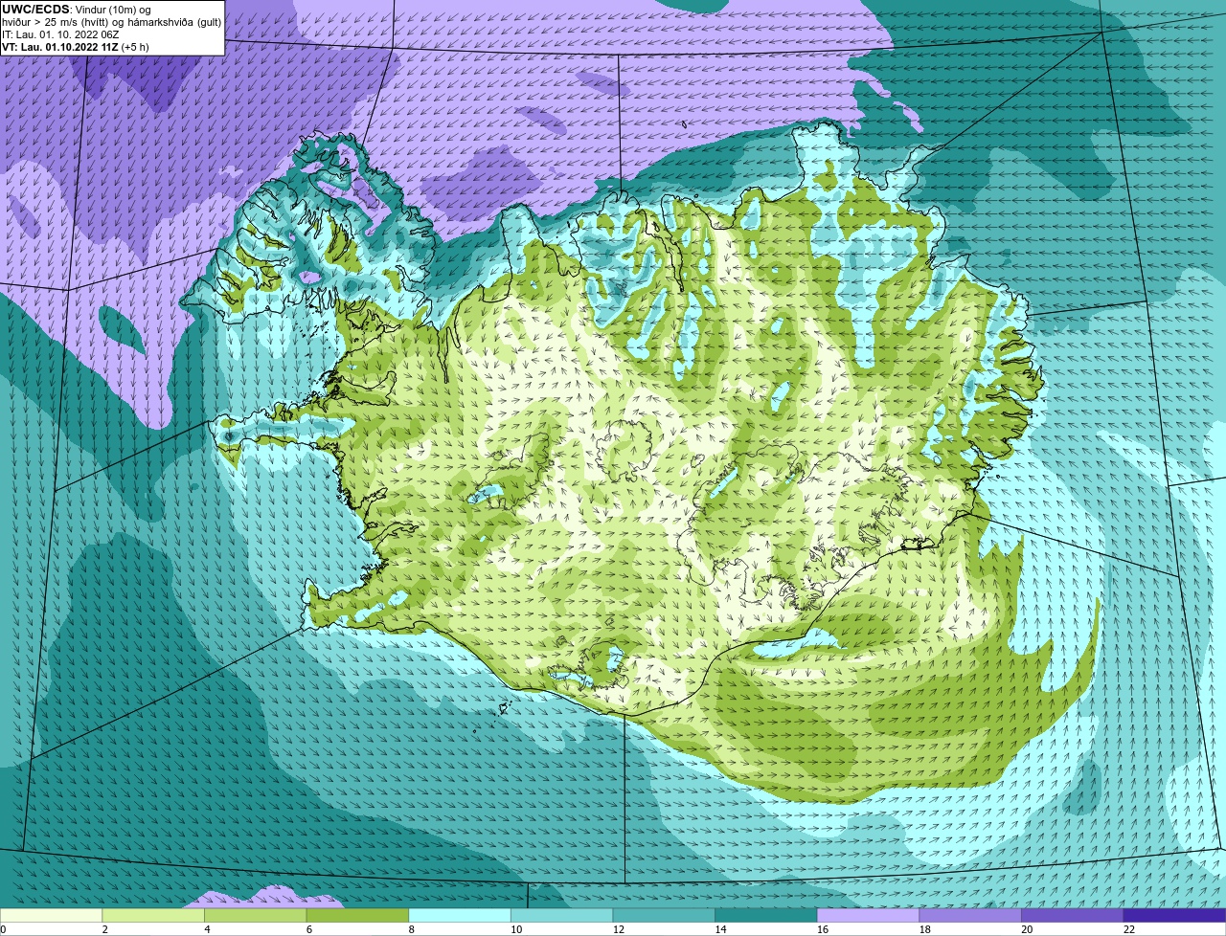Viewport: 1226px width, 936px height.
Task: Click the legend label '22'
Action: pos(1129,929)
